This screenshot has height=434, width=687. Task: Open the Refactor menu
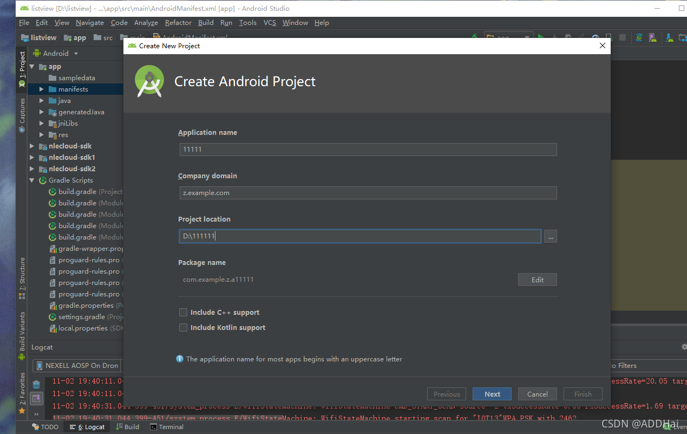tap(178, 23)
